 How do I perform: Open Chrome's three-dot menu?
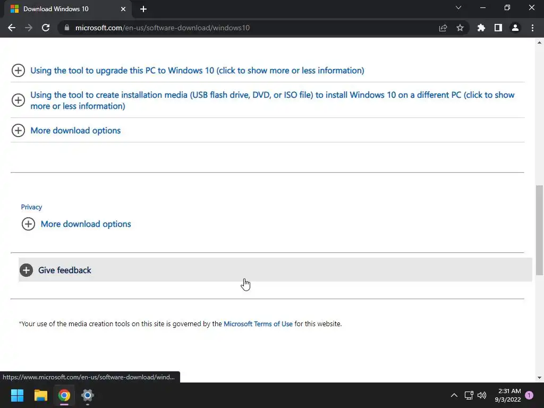tap(532, 28)
